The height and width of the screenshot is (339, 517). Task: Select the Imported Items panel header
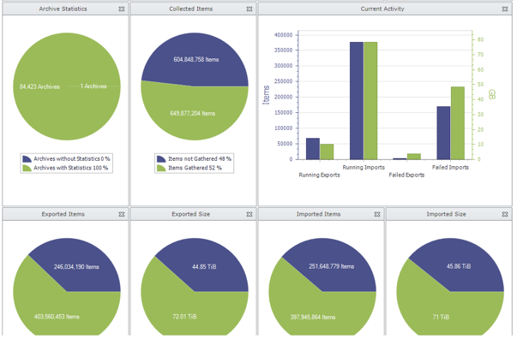pos(321,214)
